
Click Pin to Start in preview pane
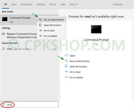[75, 72]
